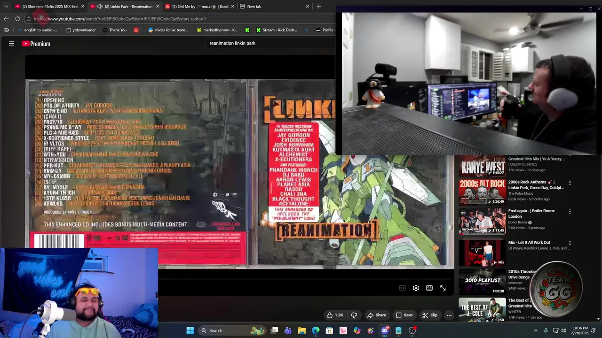Viewport: 602px width, 338px height.
Task: Show hidden system tray icons chevron
Action: (535, 330)
